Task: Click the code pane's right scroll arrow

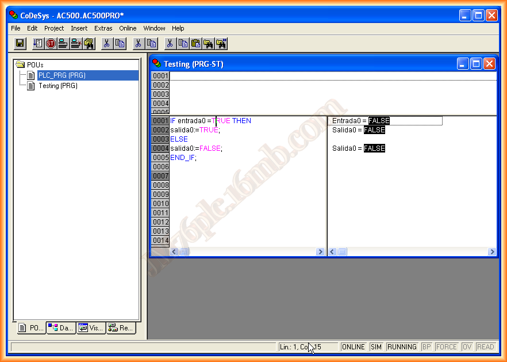Action: pyautogui.click(x=321, y=252)
